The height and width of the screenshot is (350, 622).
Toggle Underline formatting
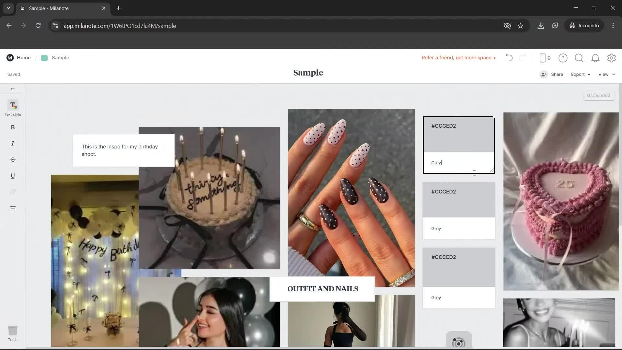point(13,176)
